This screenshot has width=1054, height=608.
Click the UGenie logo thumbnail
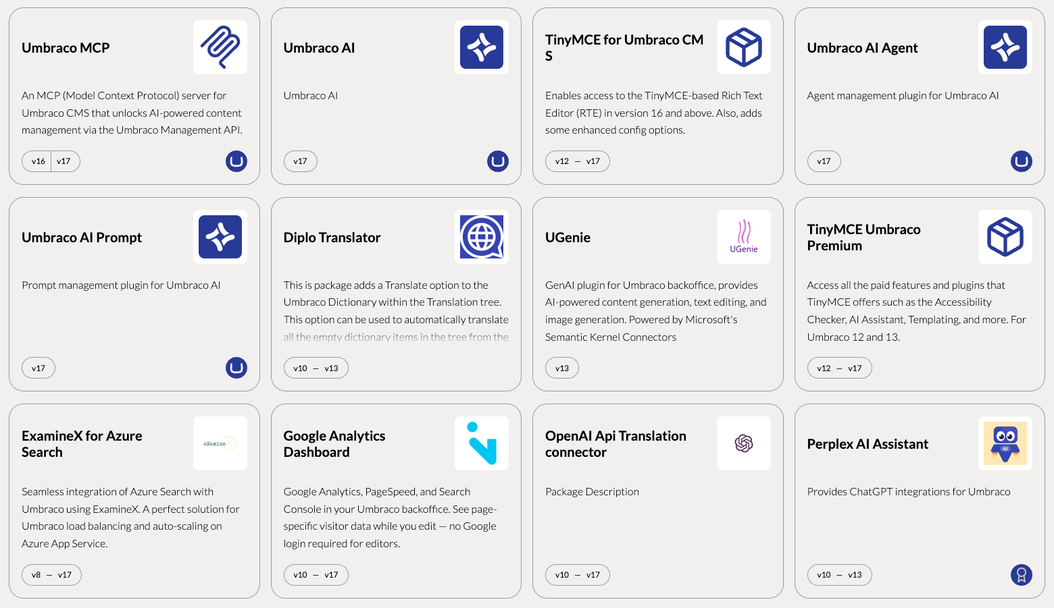point(743,237)
